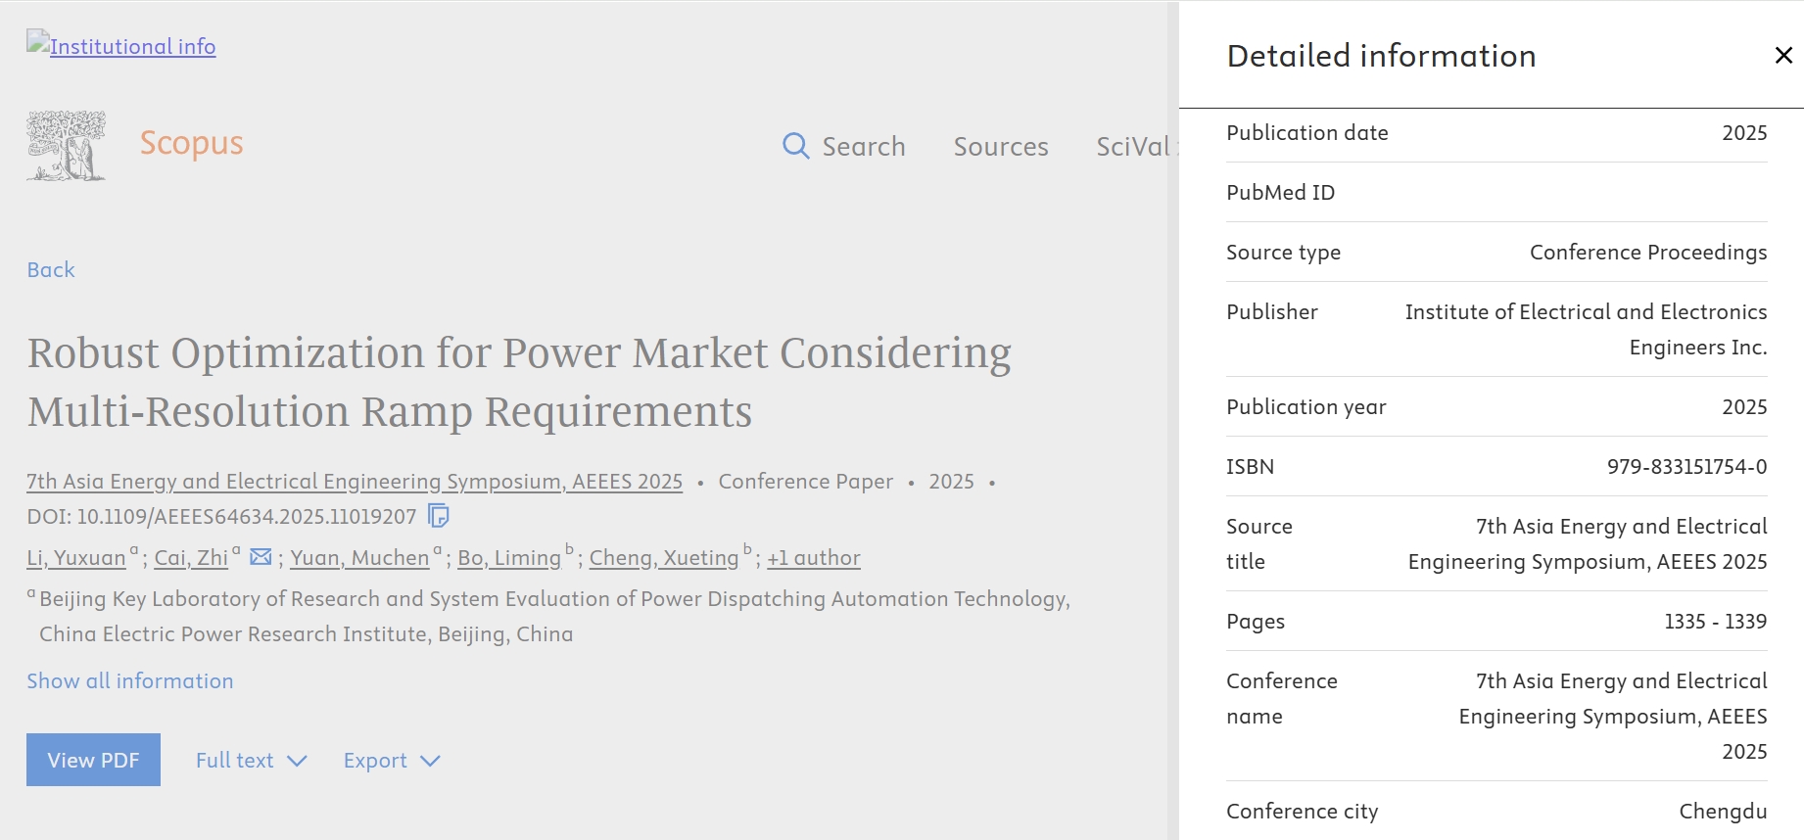This screenshot has width=1804, height=840.
Task: Copy the DOI with the copy icon
Action: tap(439, 516)
